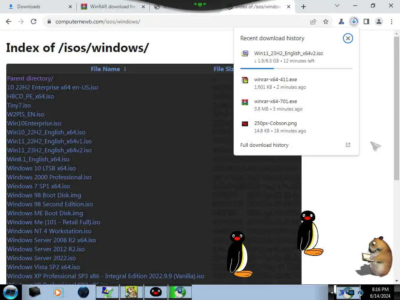Go back to the previous page
This screenshot has width=400, height=300.
tap(9, 22)
